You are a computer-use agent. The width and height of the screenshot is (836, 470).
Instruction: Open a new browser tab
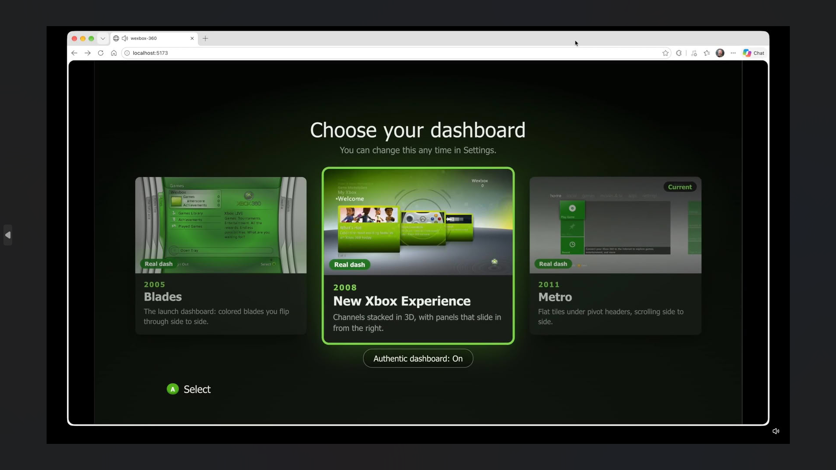[x=206, y=38]
